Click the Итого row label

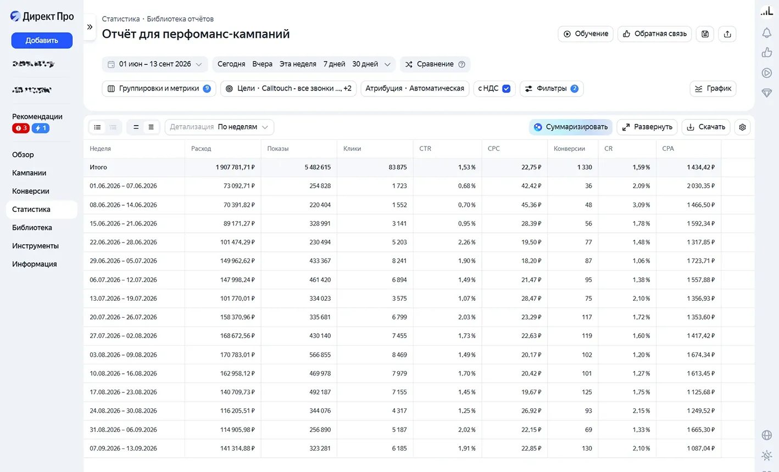click(x=98, y=167)
